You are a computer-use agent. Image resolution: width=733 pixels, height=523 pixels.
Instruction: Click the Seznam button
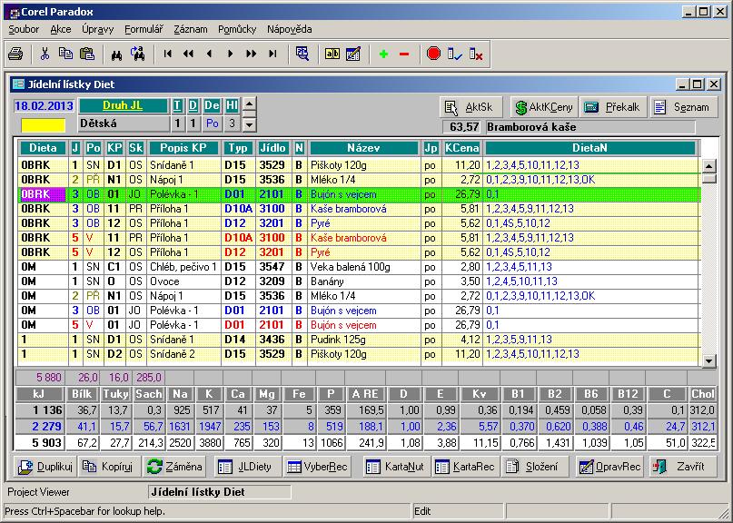[x=683, y=107]
